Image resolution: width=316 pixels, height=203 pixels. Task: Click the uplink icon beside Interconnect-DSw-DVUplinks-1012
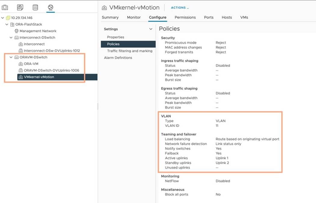click(x=20, y=51)
